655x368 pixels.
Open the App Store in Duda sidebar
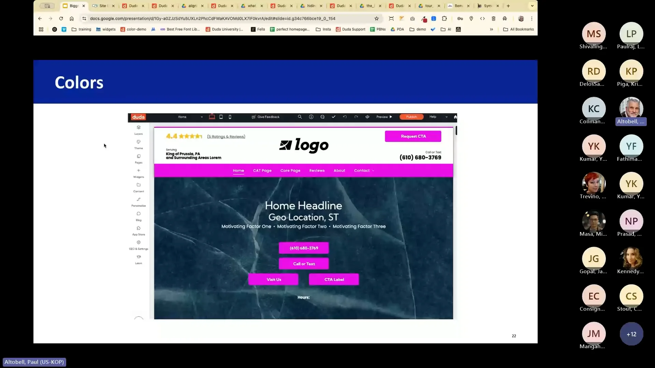click(139, 231)
